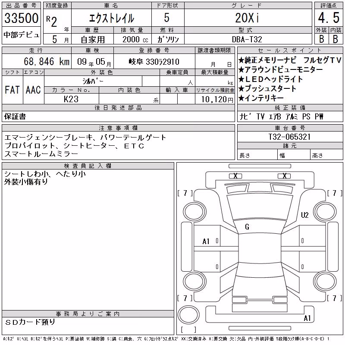Click the color number K23

click(x=71, y=99)
